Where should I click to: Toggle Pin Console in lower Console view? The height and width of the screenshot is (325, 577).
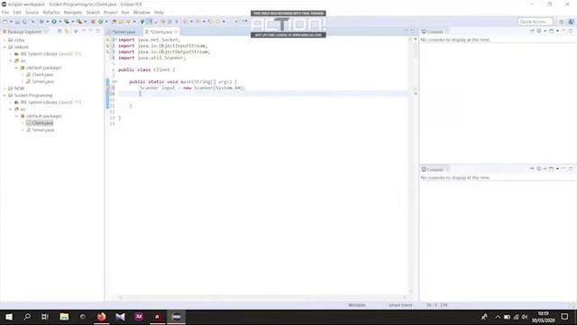point(532,169)
